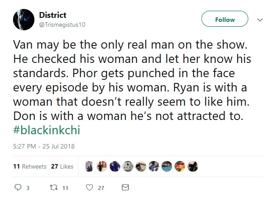Expand the tweet options chevron
Image resolution: width=276 pixels, height=198 pixels.
[260, 20]
